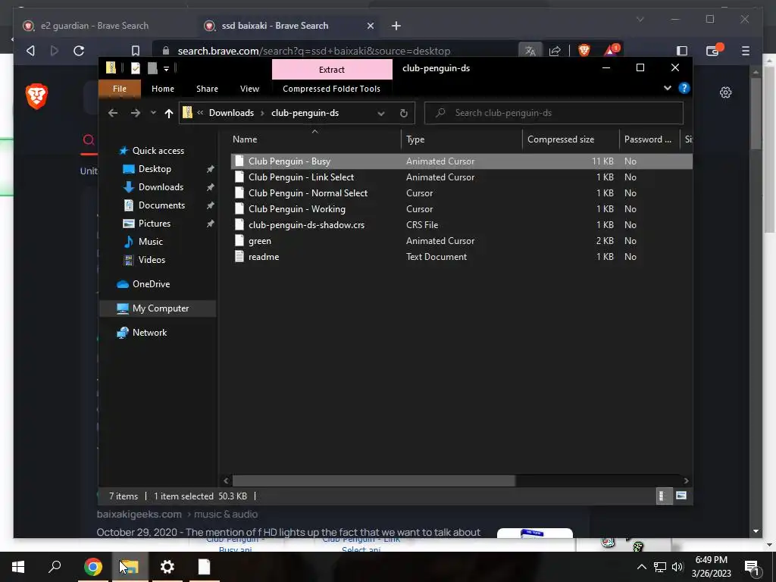Open Windows Start menu
Viewport: 776px width, 582px height.
tap(18, 567)
